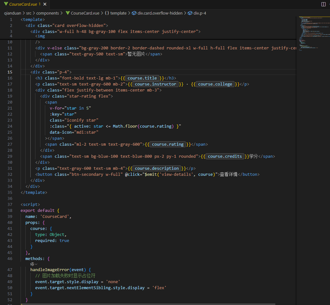Image resolution: width=330 pixels, height=305 pixels.
Task: Click 'handleImageError' method name
Action: pyautogui.click(x=50, y=270)
